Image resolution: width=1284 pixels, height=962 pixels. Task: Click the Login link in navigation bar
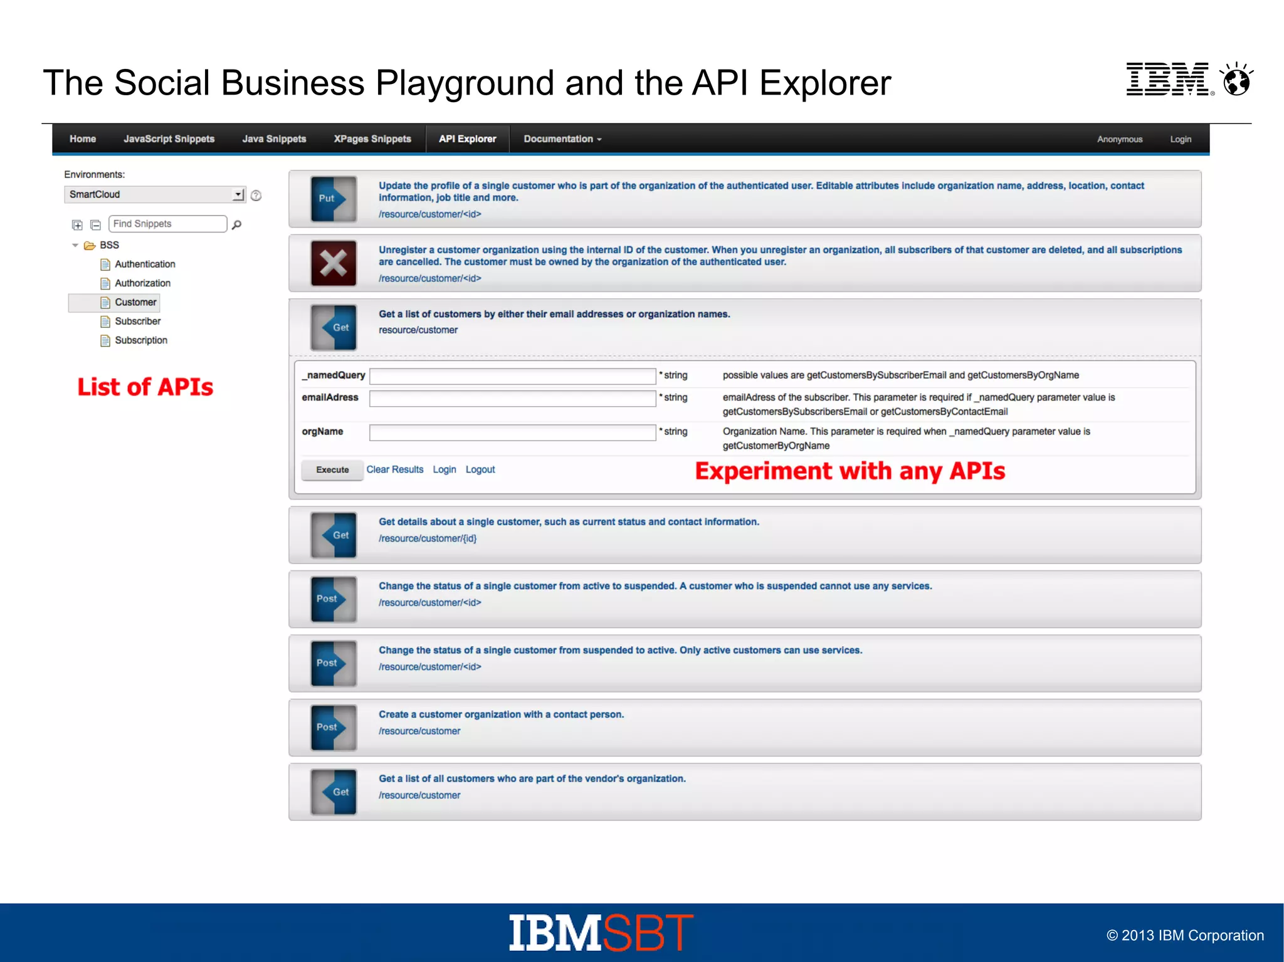[1181, 139]
